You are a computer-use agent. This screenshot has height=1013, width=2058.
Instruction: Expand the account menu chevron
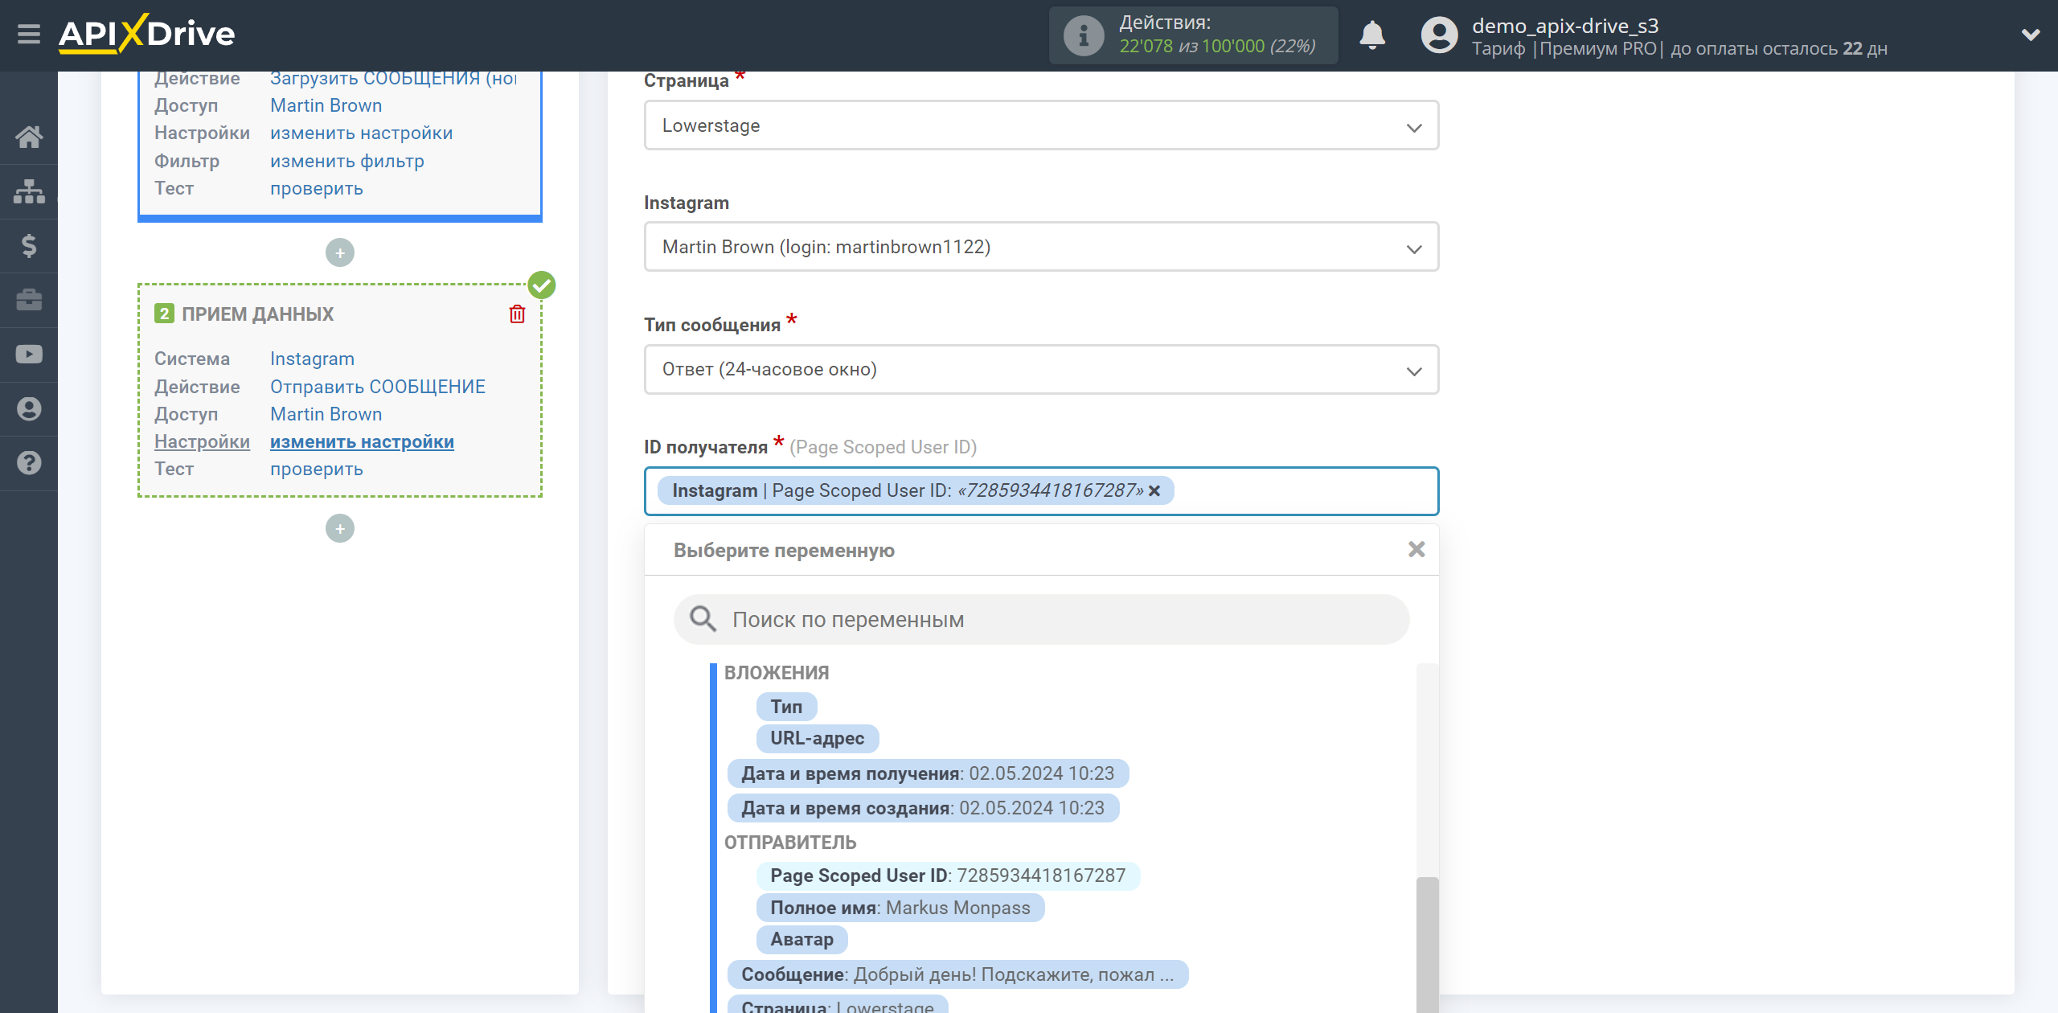(x=2031, y=35)
